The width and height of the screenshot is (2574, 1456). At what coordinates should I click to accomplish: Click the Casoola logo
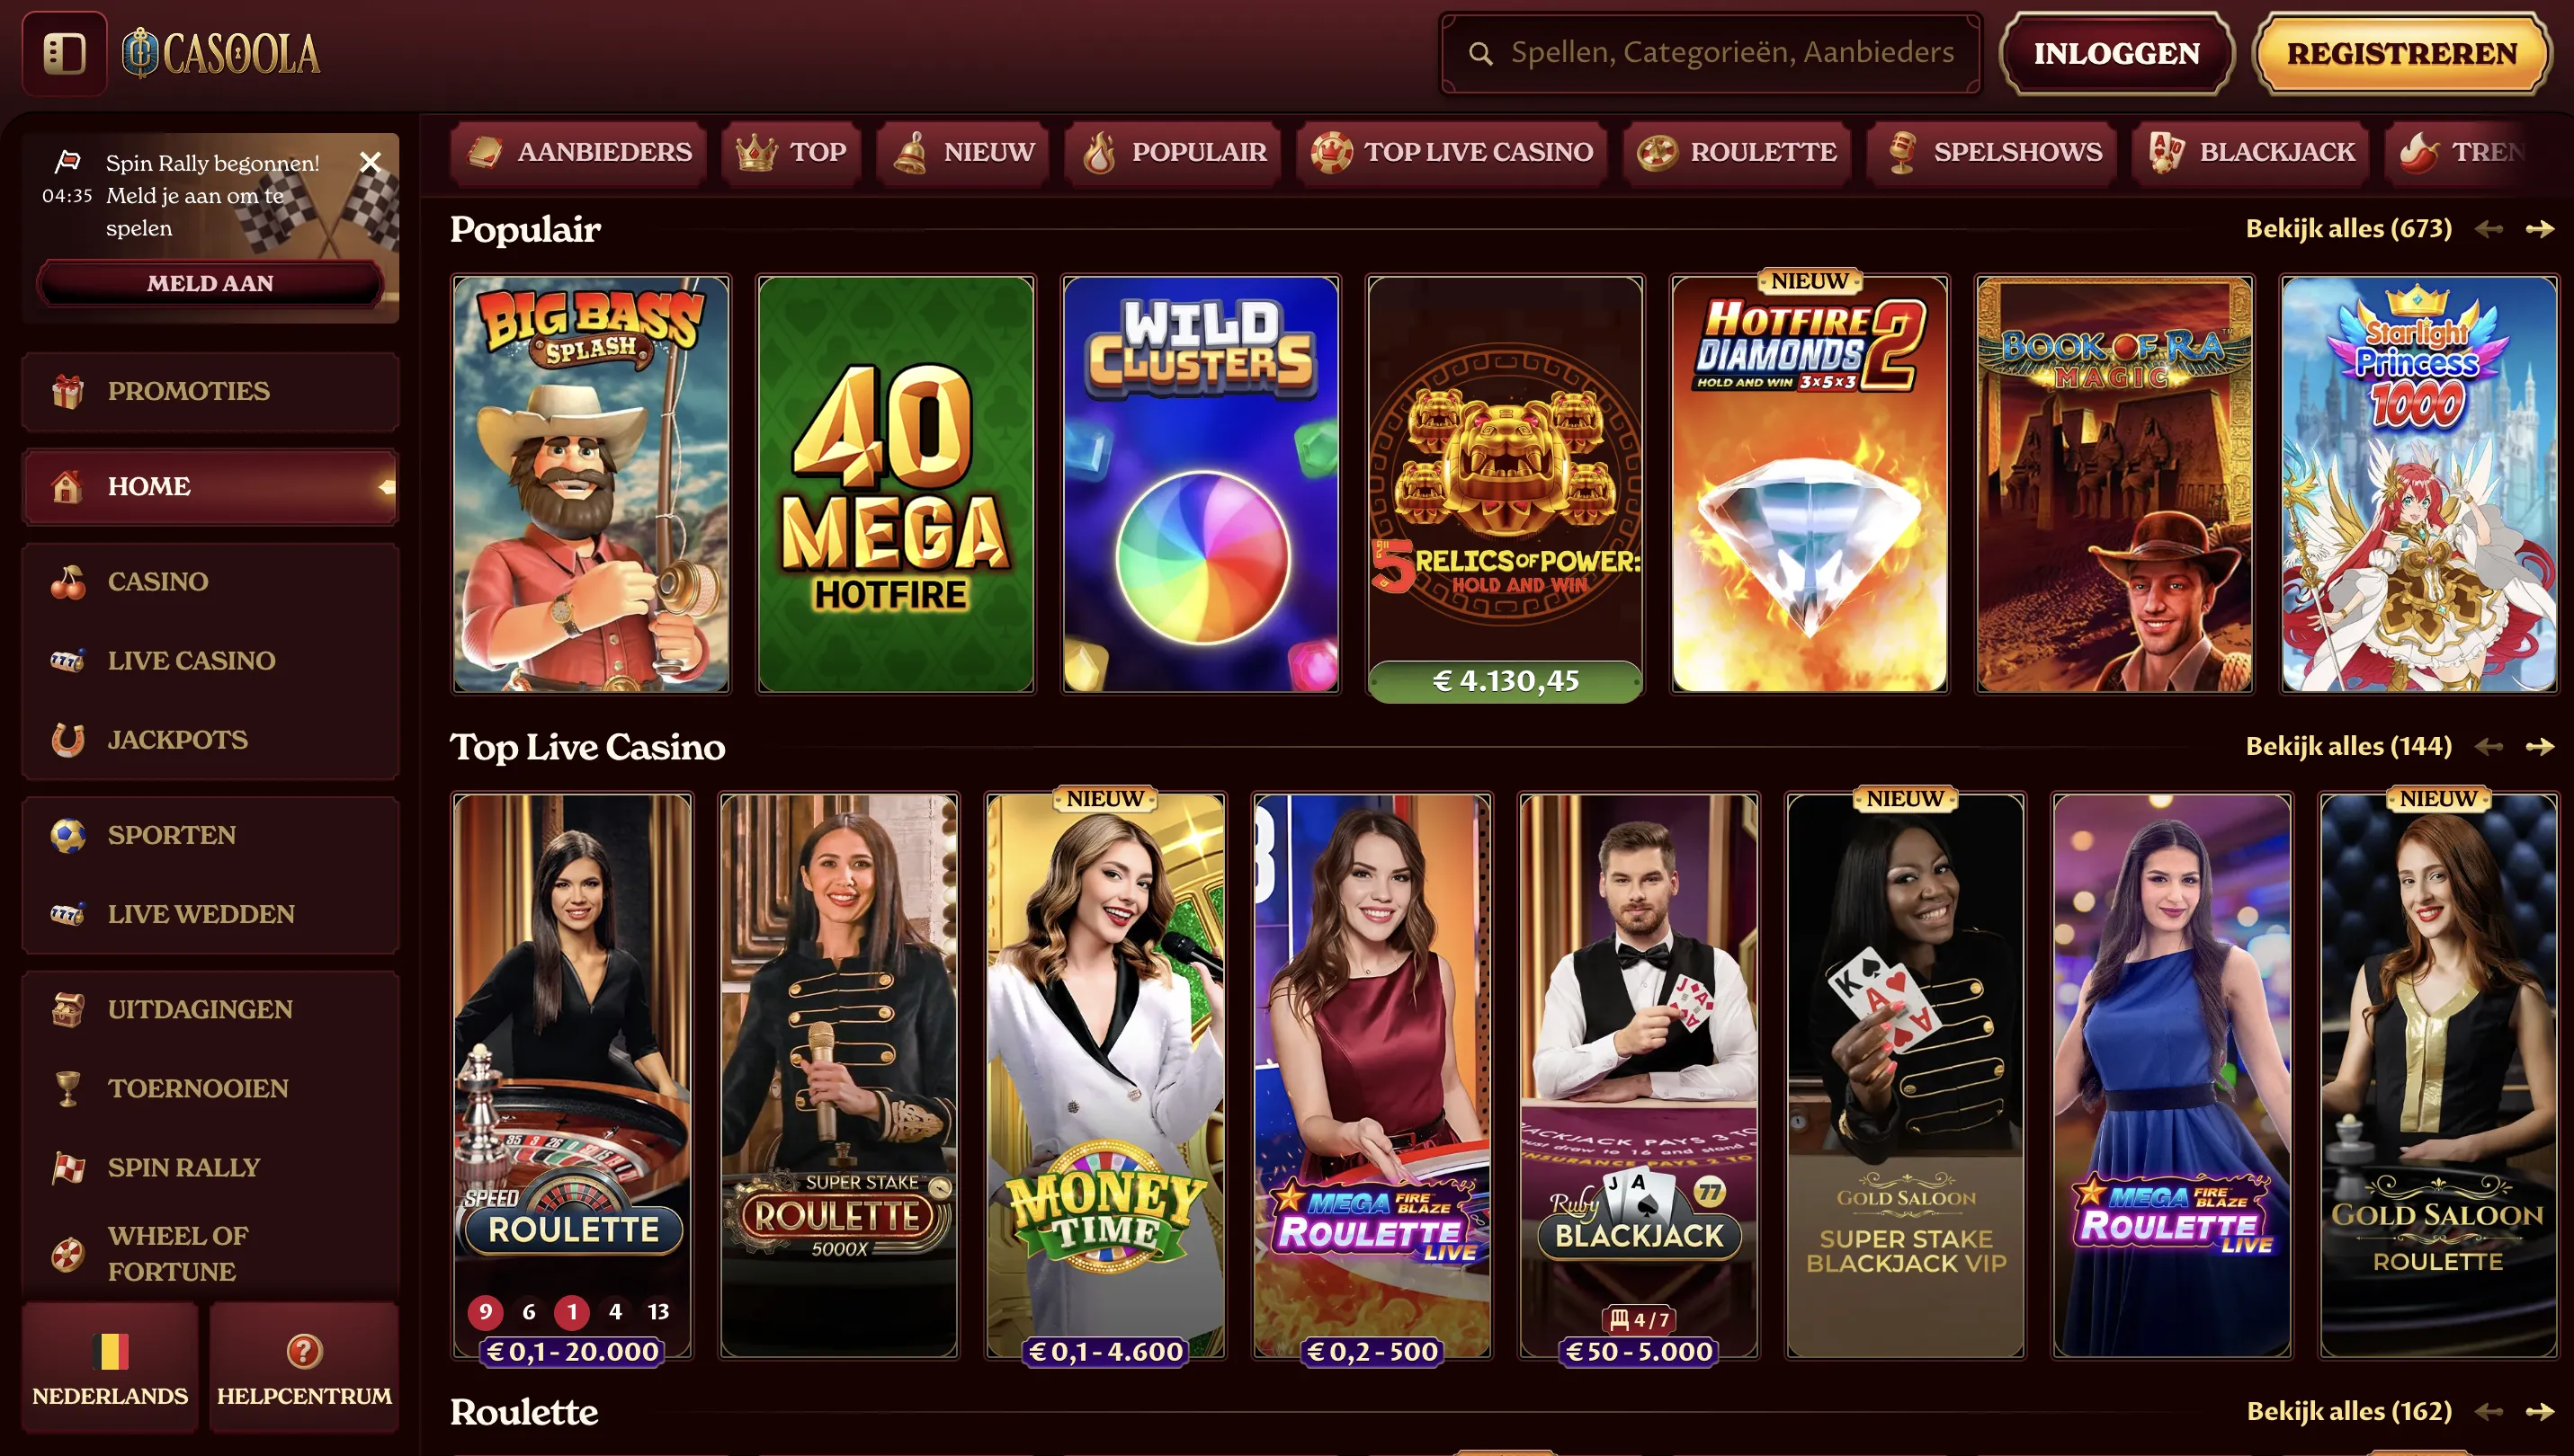[x=221, y=53]
